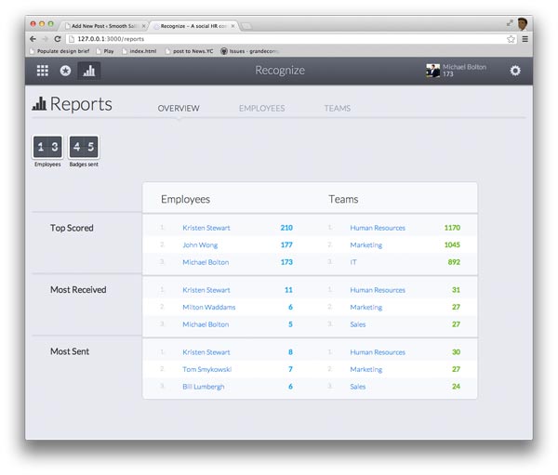Viewport: 558px width, 475px height.
Task: Close the Add New Post tab
Action: (144, 26)
